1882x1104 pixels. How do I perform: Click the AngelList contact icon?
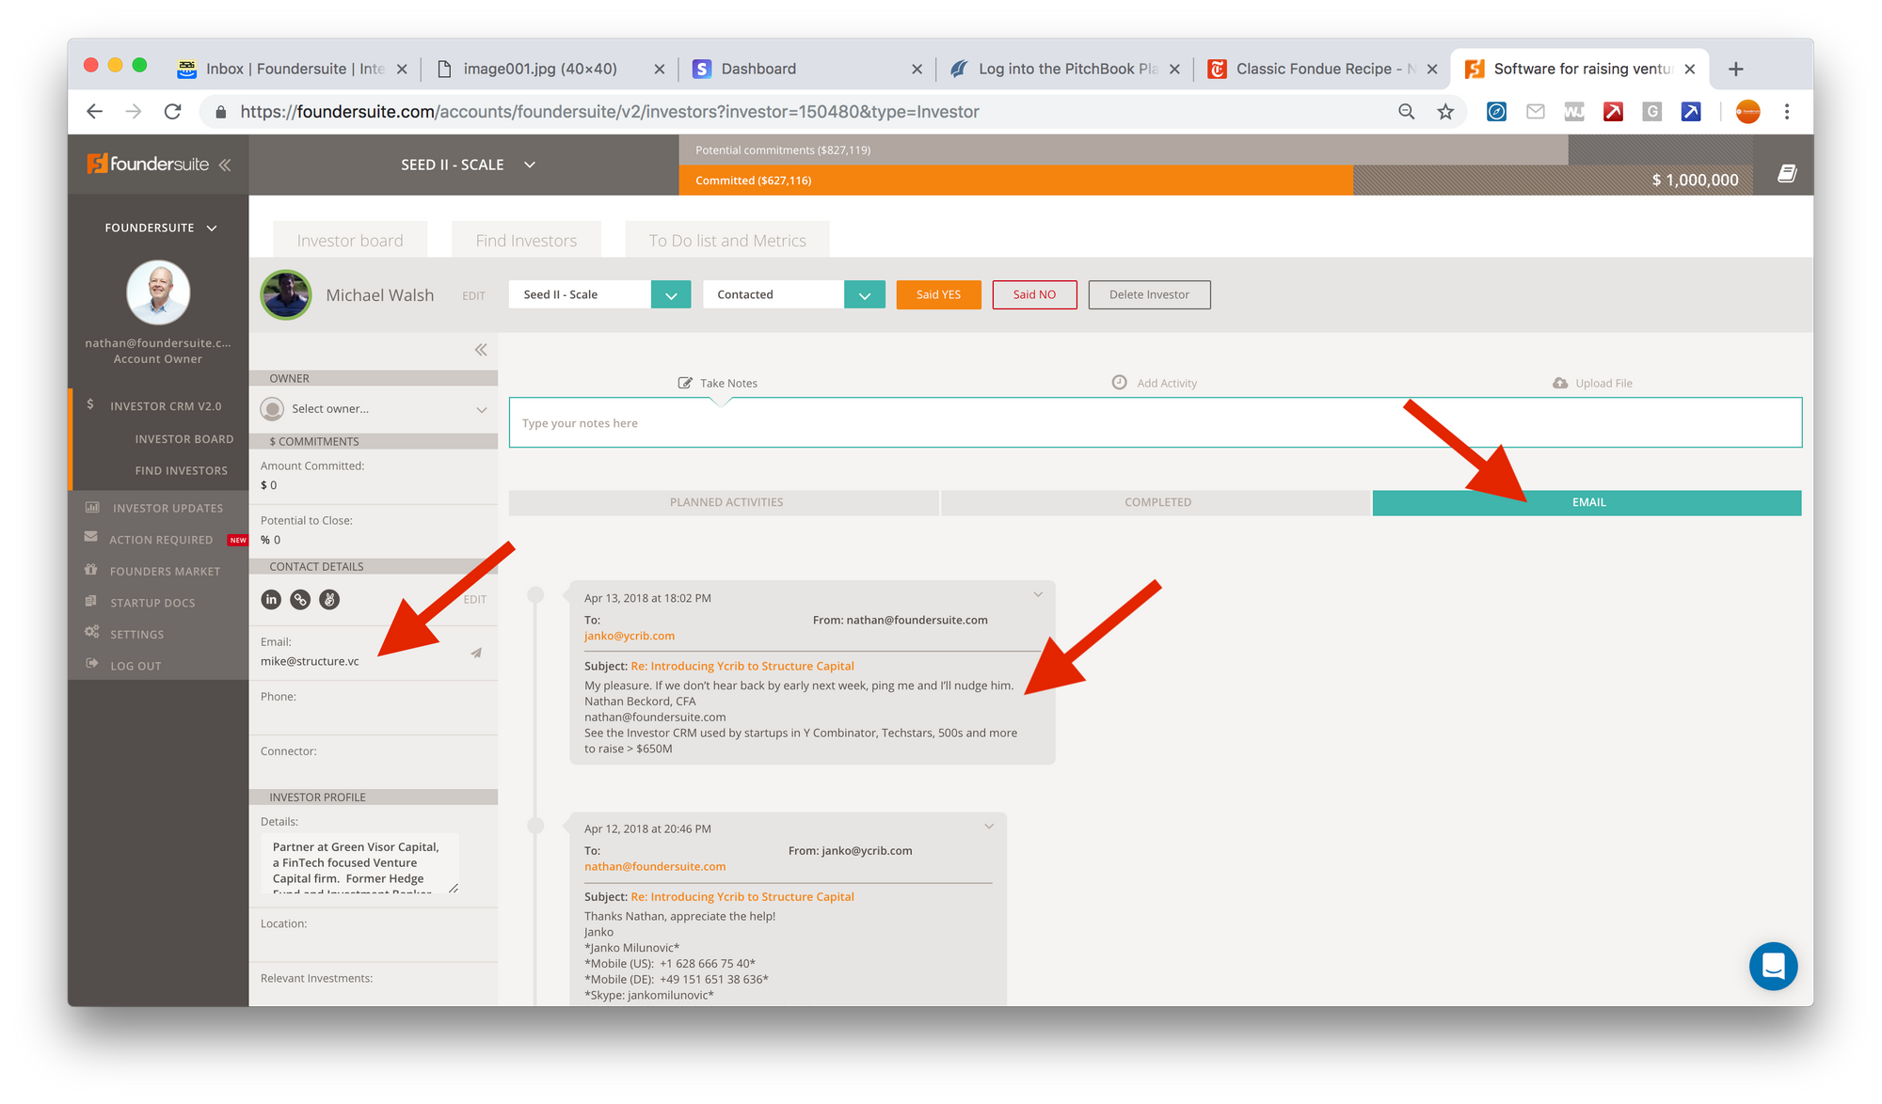tap(329, 599)
